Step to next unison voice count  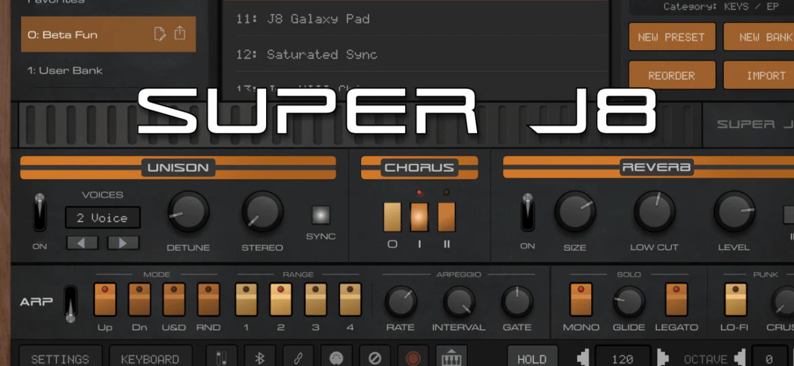123,243
